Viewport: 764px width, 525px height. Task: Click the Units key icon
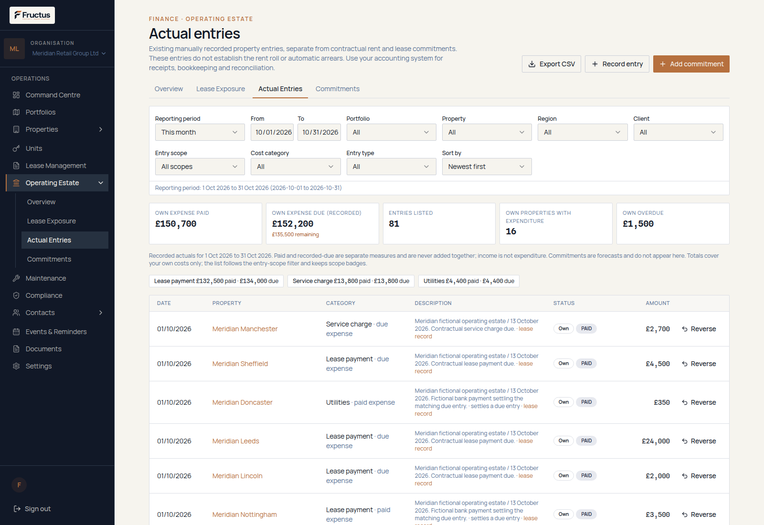[x=16, y=148]
